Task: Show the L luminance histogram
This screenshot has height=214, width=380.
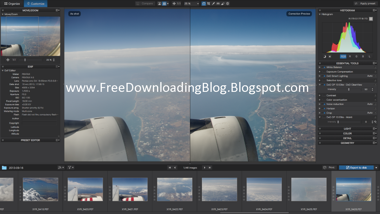Action: coord(370,56)
